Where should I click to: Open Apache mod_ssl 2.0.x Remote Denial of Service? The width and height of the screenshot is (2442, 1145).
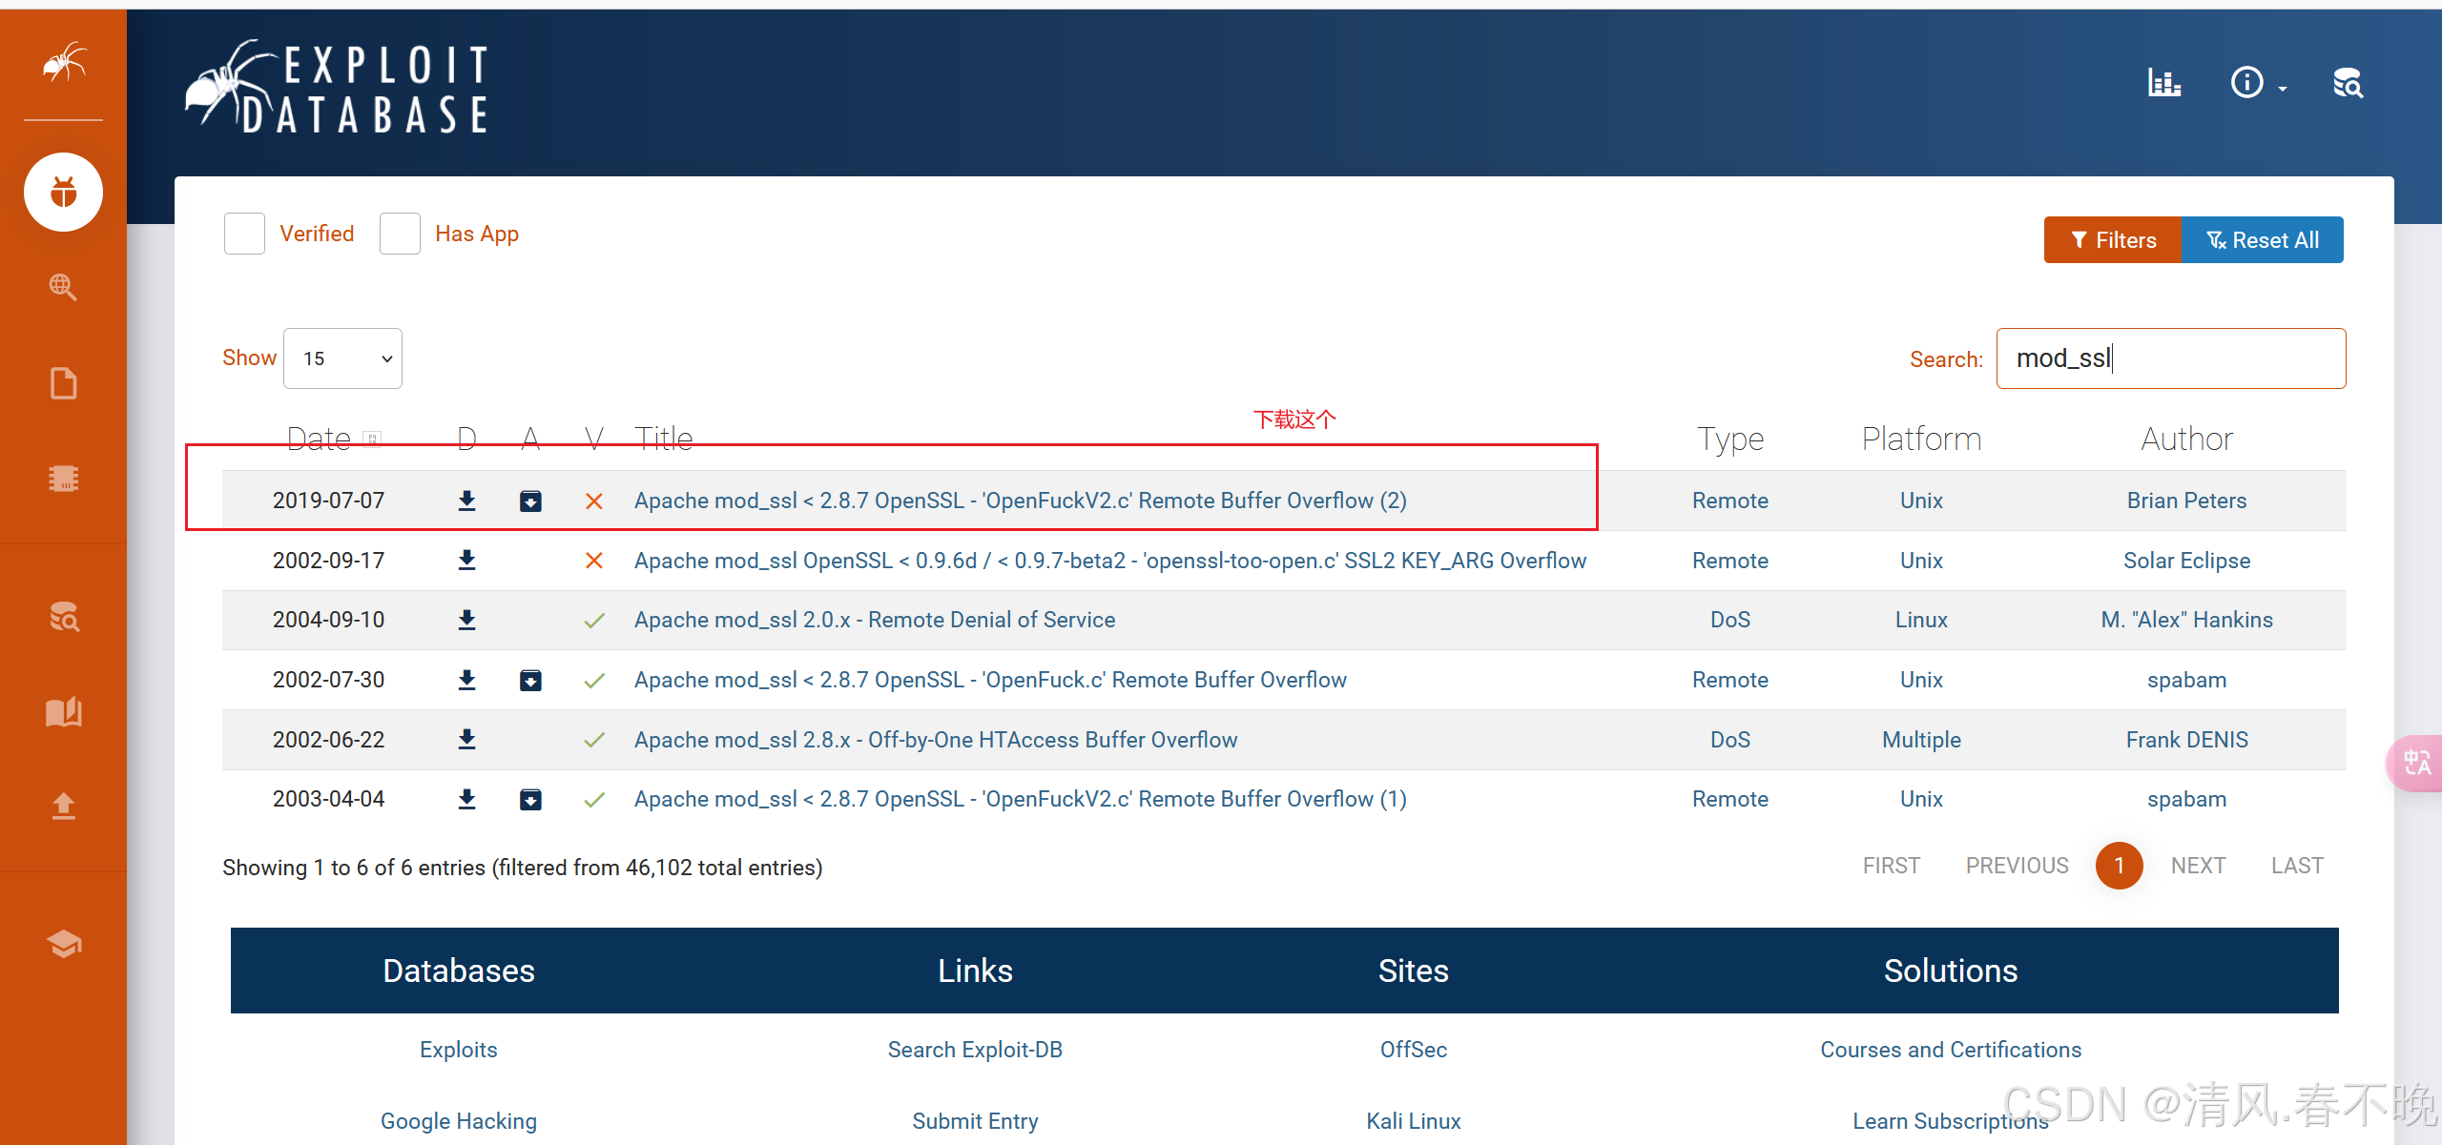click(874, 620)
